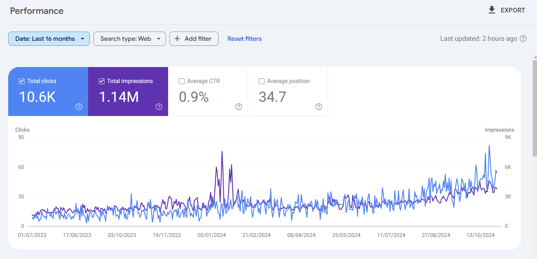This screenshot has height=259, width=537.
Task: Click the help icon on Total impressions card
Action: click(x=159, y=106)
